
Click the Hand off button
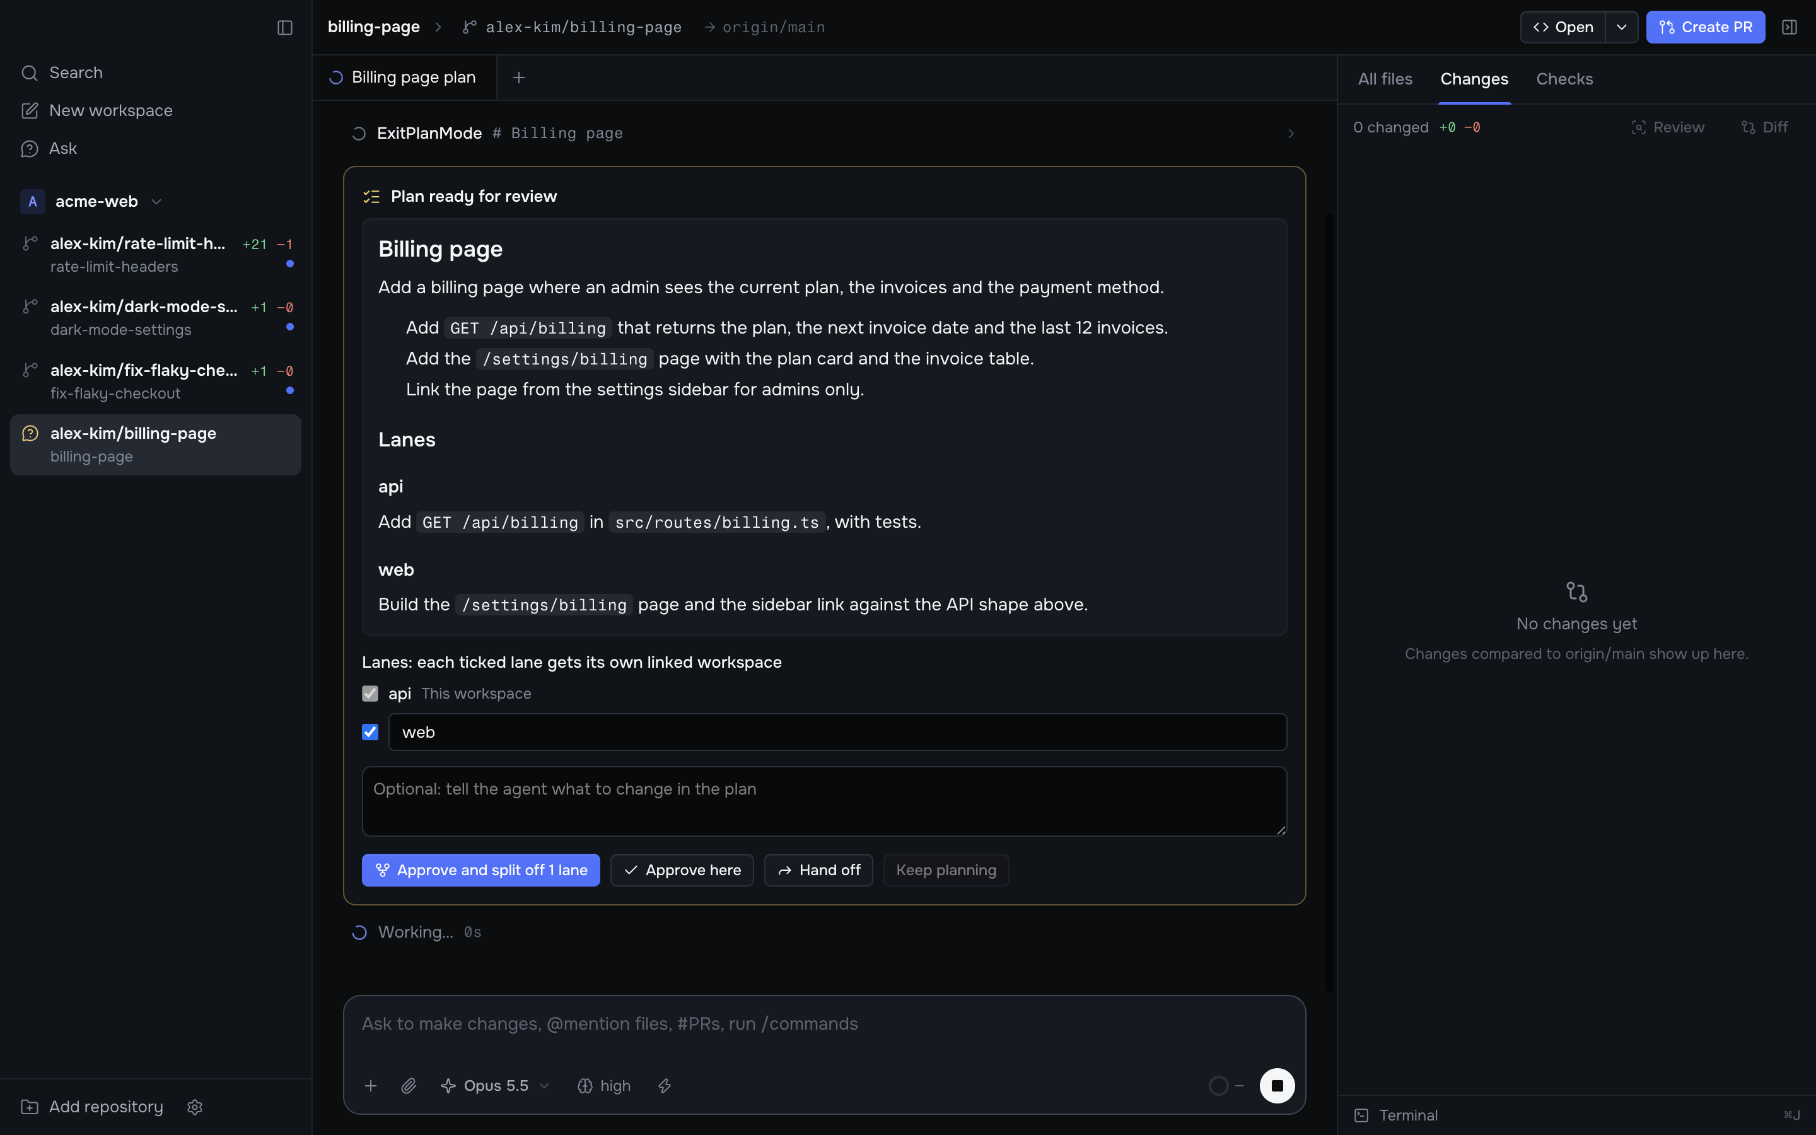pos(818,870)
